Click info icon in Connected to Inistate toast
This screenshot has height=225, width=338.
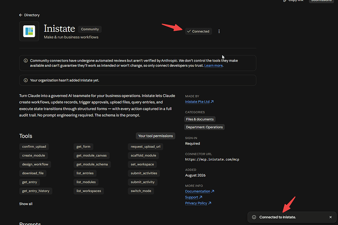pyautogui.click(x=254, y=217)
